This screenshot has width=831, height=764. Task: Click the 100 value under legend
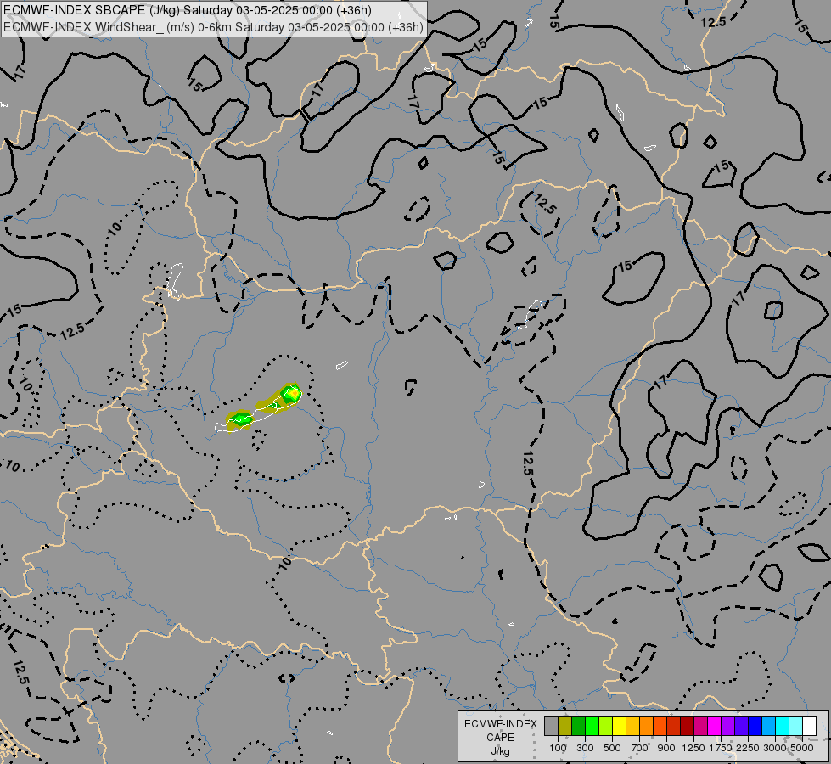click(x=558, y=748)
